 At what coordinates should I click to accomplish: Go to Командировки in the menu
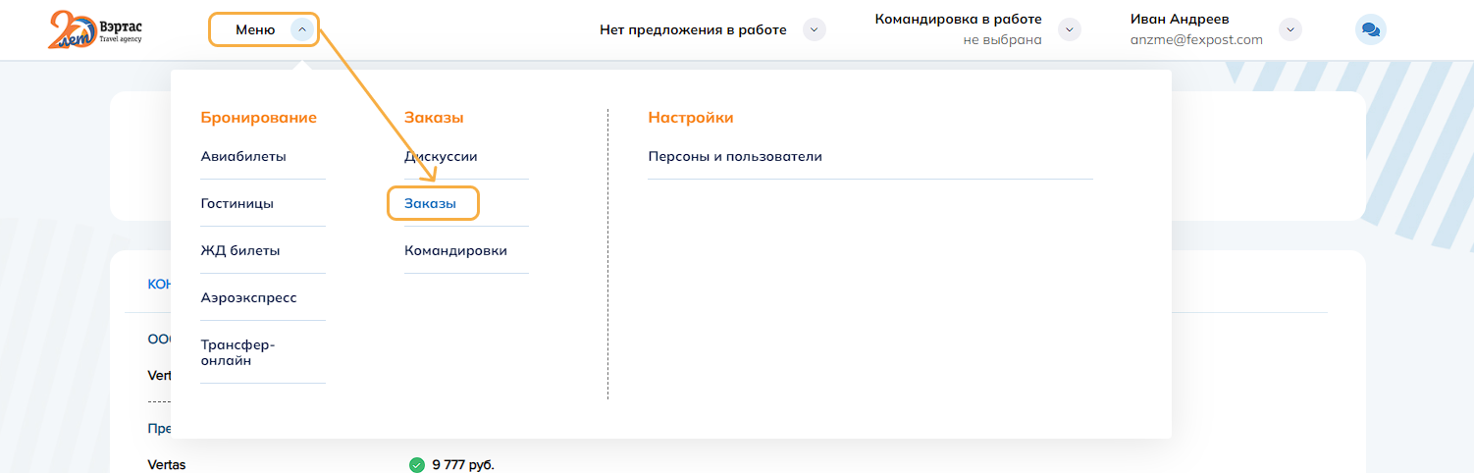point(455,250)
